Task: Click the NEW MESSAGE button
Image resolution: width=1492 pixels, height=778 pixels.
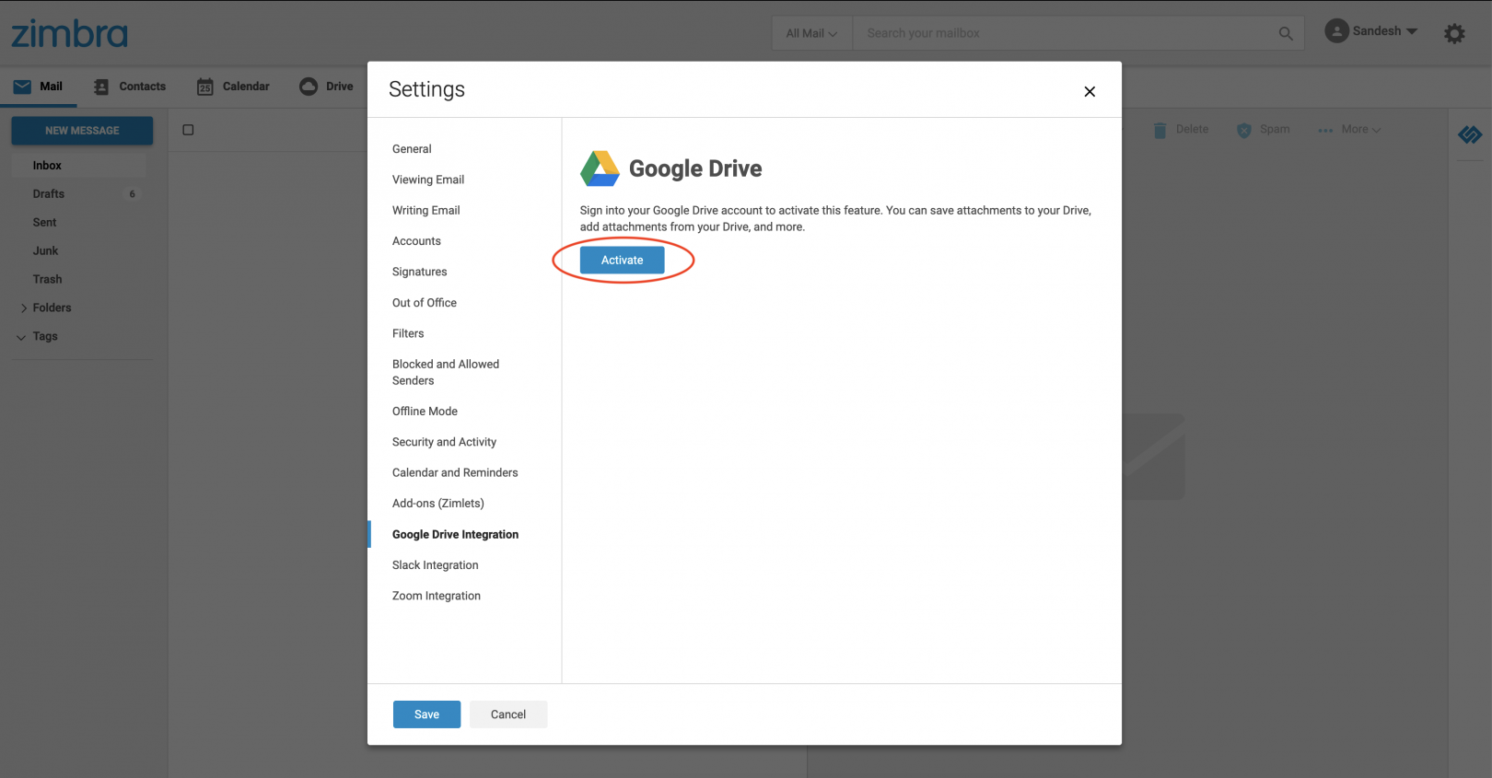Action: point(82,131)
